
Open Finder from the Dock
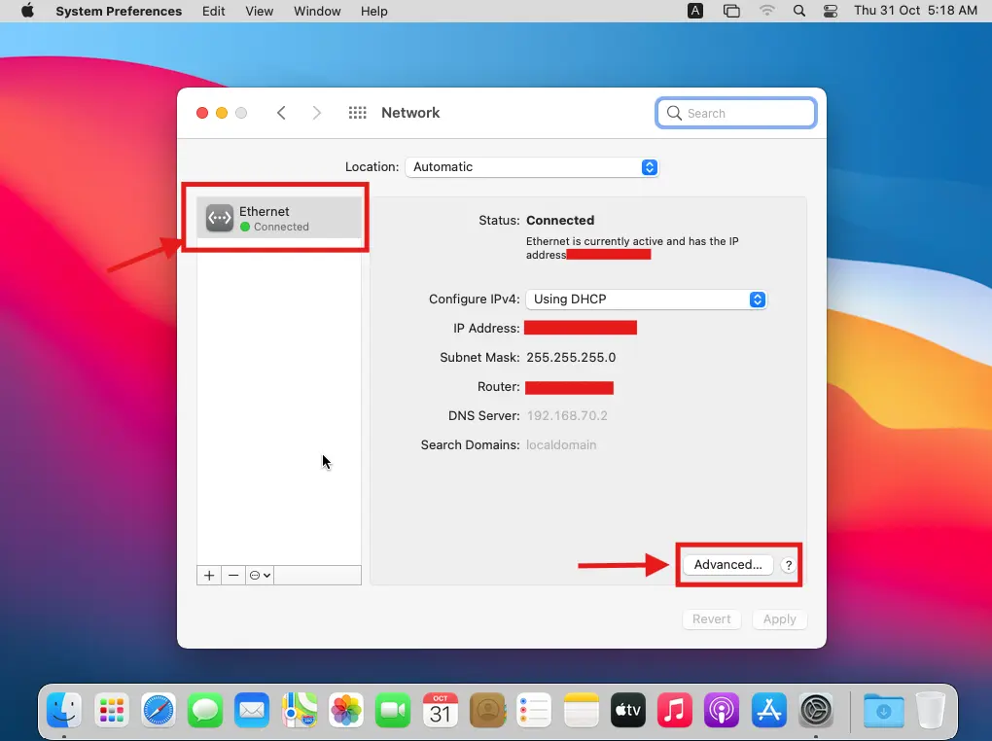[x=64, y=710]
